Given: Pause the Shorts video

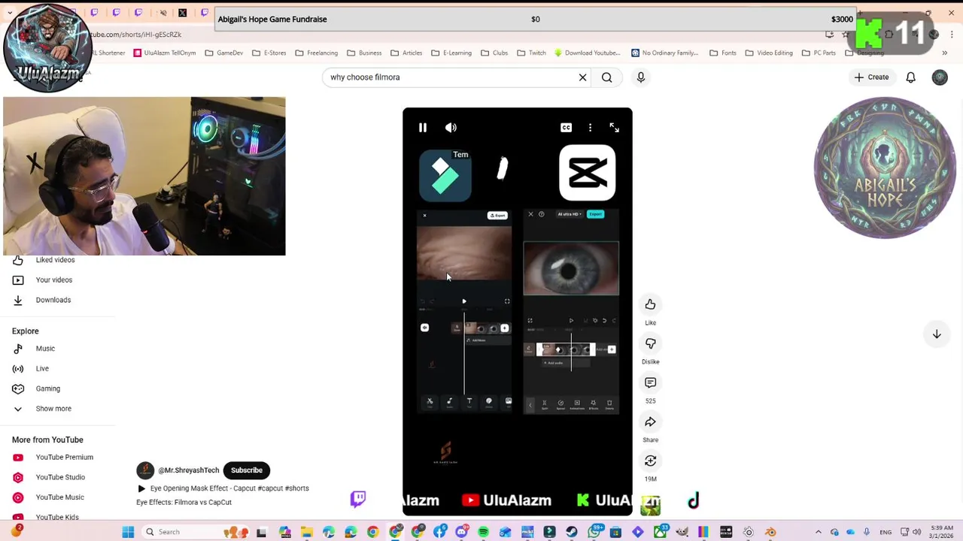Looking at the screenshot, I should [x=423, y=128].
